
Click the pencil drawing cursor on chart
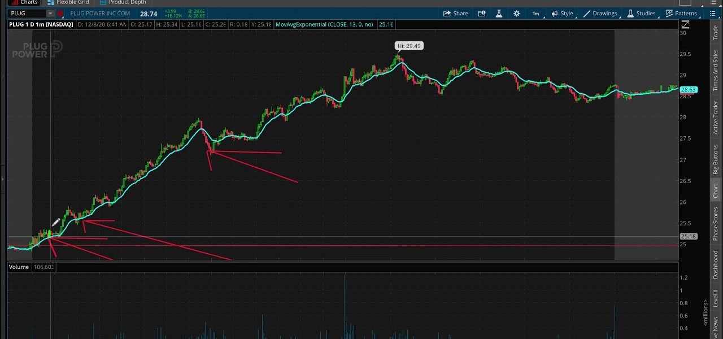tap(56, 223)
